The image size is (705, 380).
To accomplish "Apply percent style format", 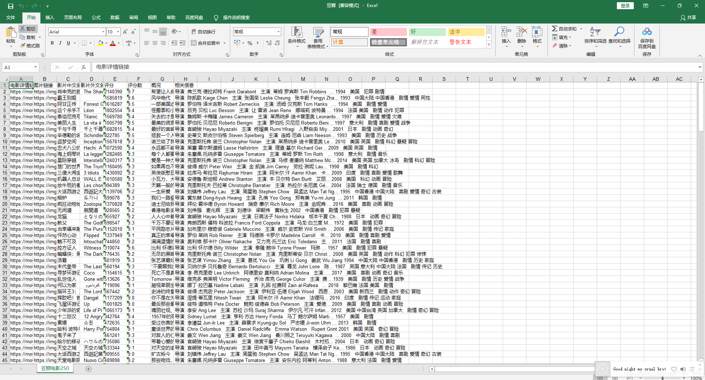I will point(250,43).
